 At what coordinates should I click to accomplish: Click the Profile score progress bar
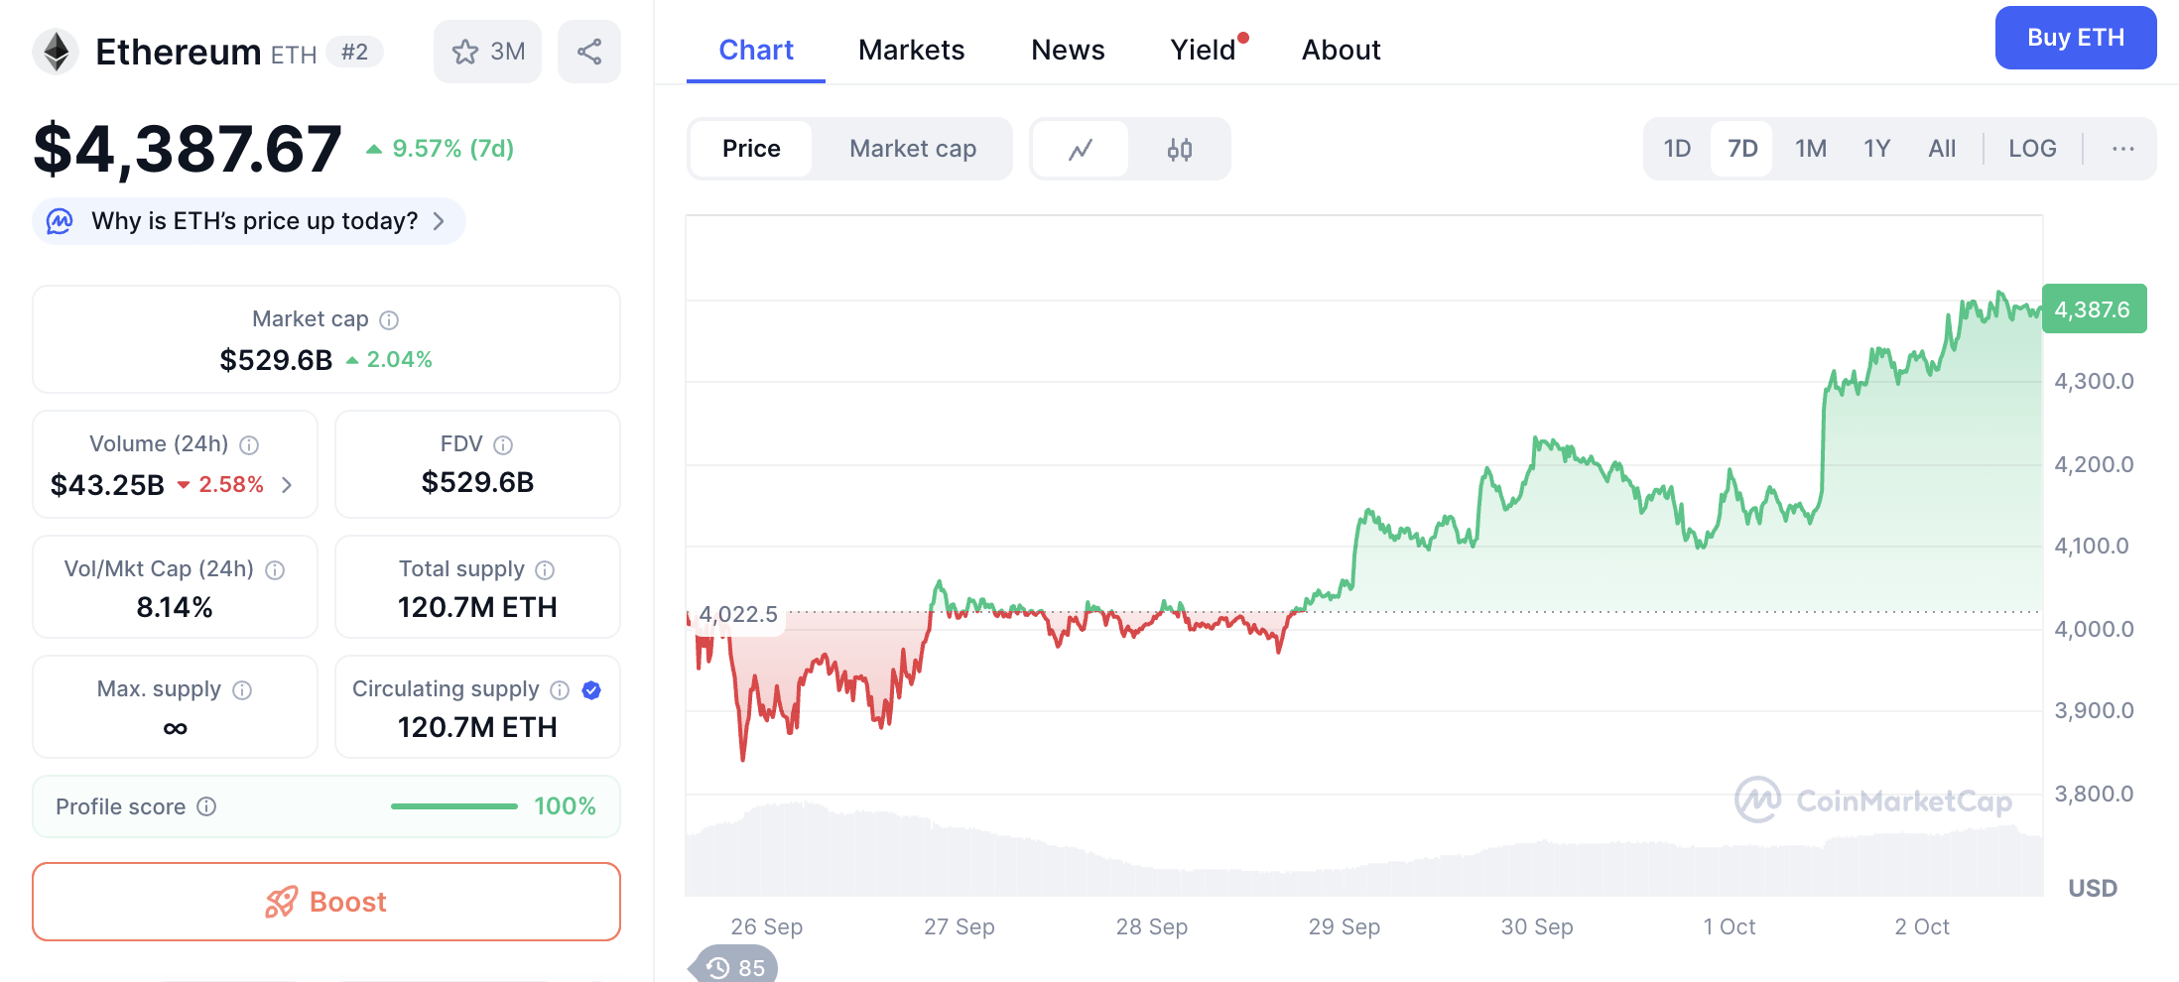click(x=453, y=806)
